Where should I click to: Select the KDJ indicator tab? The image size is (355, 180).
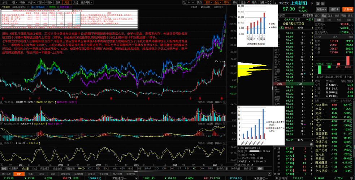(x=90, y=168)
